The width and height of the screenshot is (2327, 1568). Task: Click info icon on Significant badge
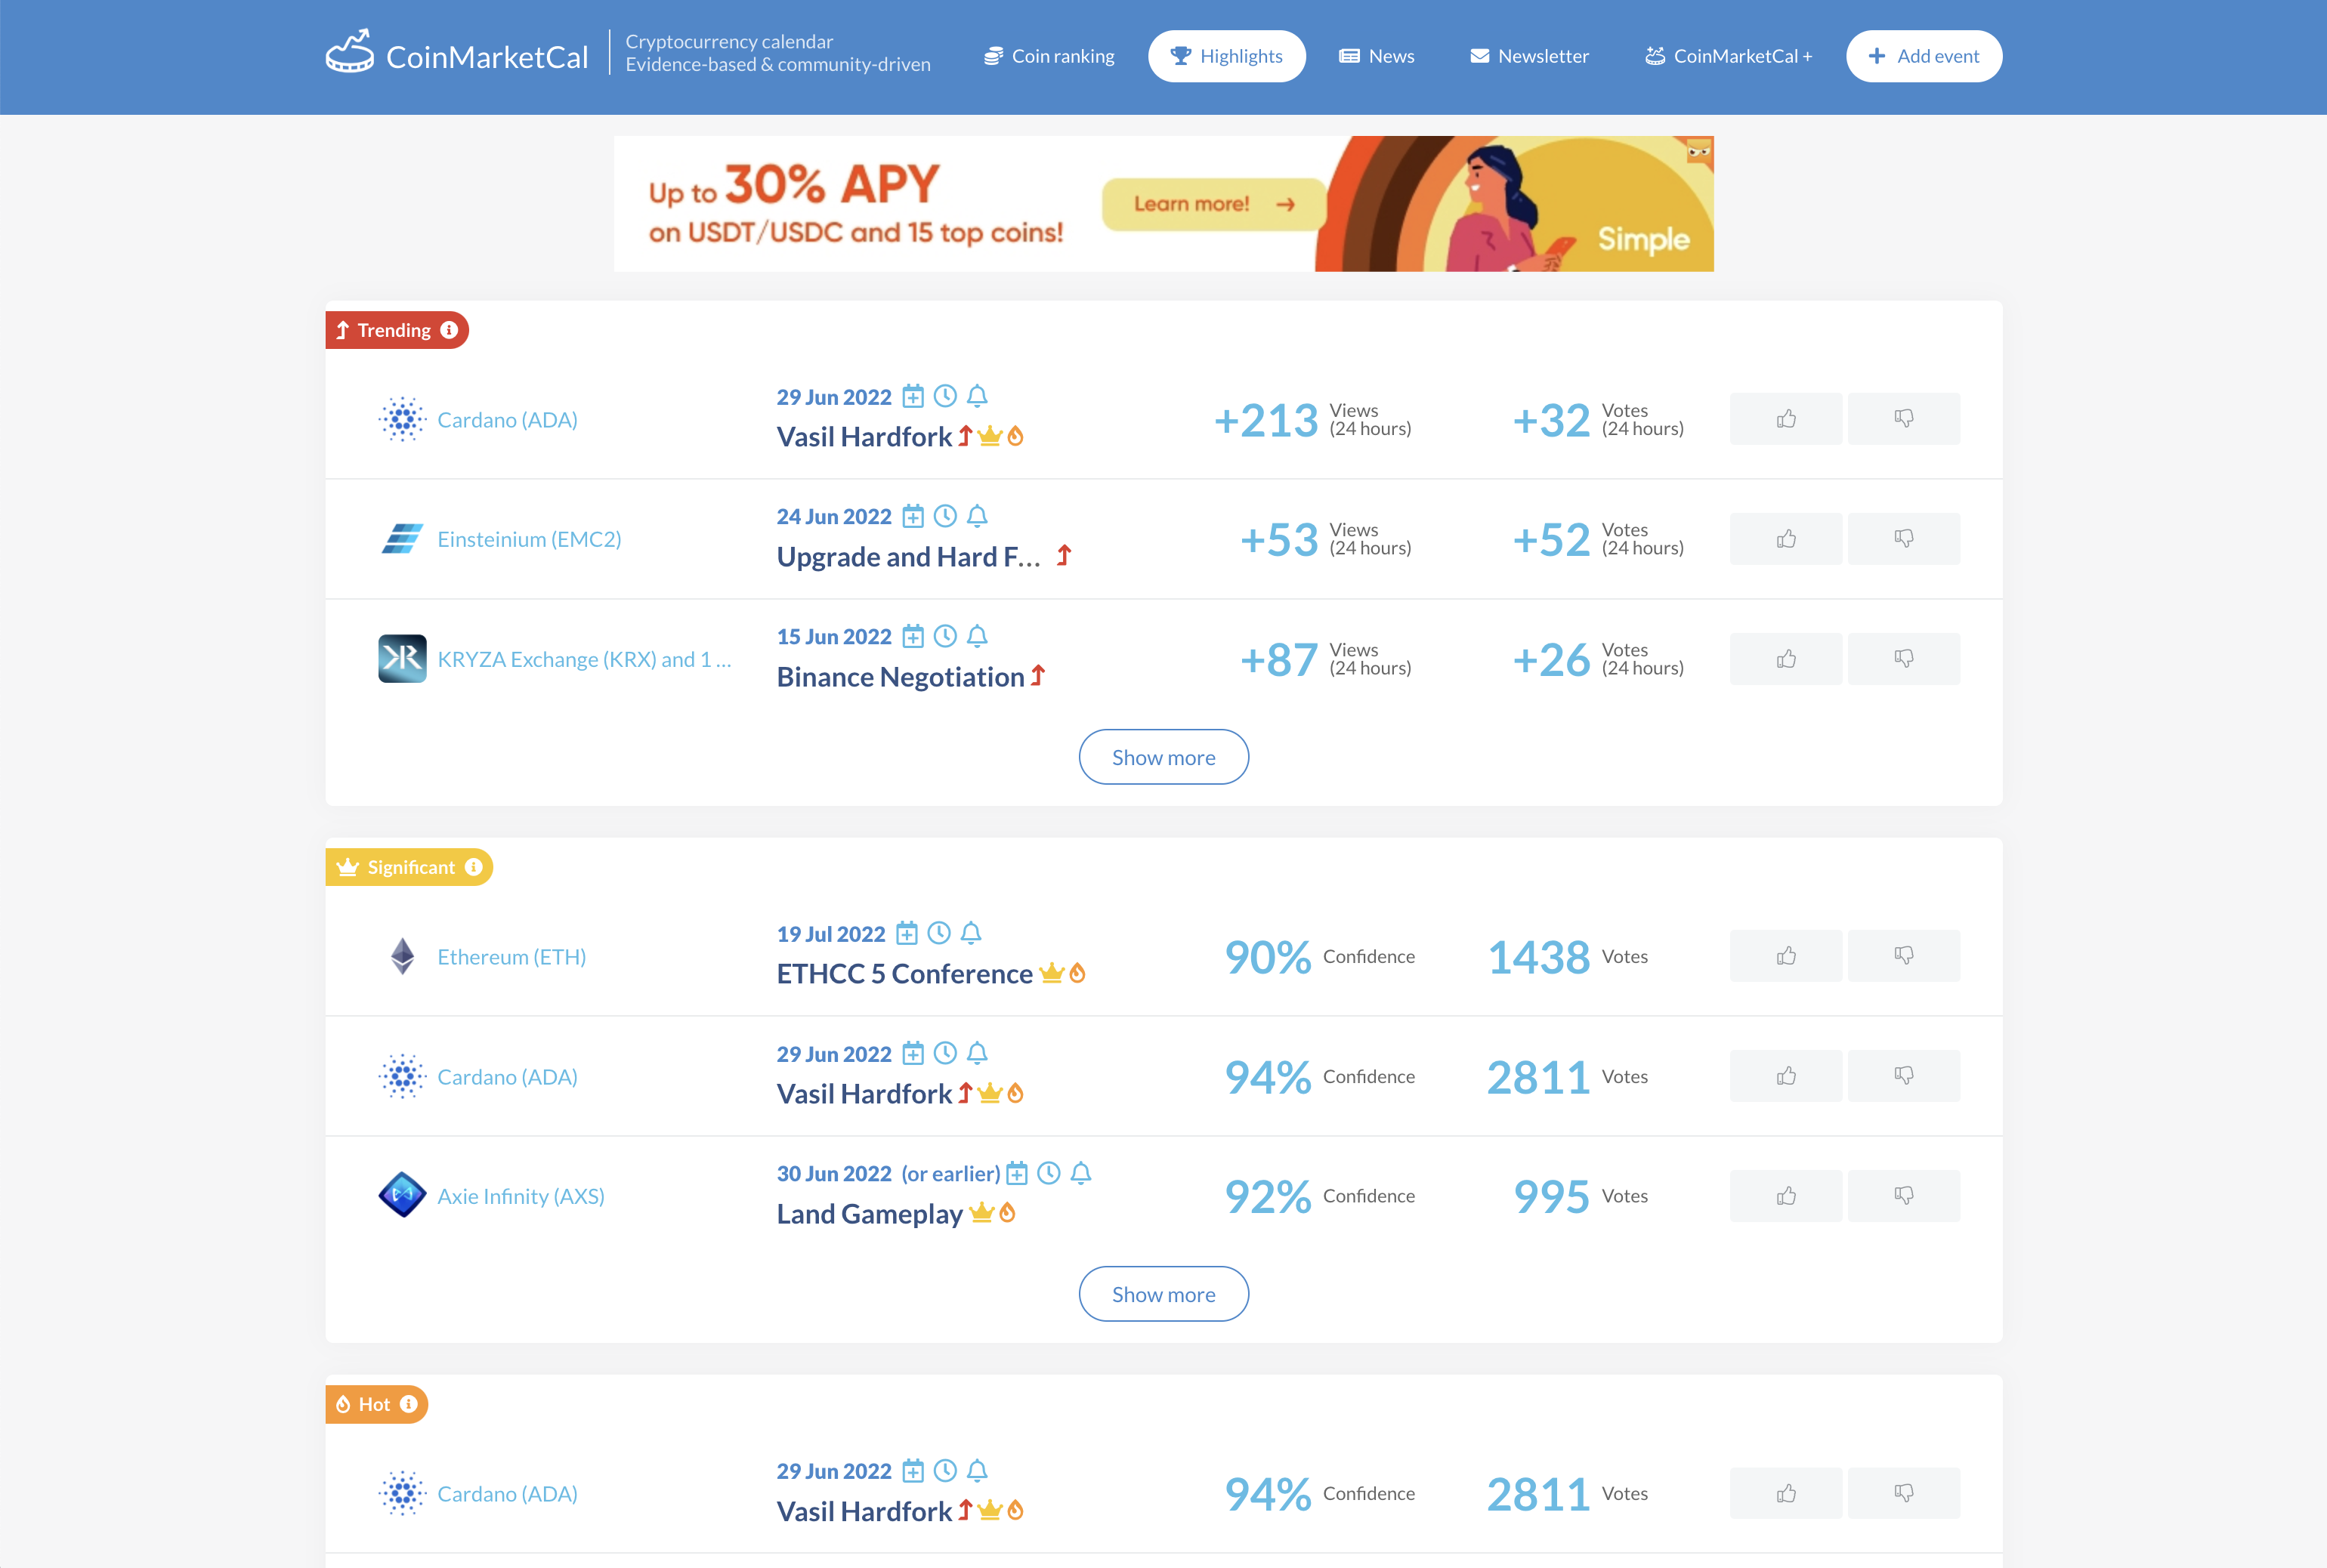[x=473, y=867]
